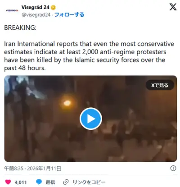Click the Visegrád 24 display name
This screenshot has height=187, width=180.
36,7
